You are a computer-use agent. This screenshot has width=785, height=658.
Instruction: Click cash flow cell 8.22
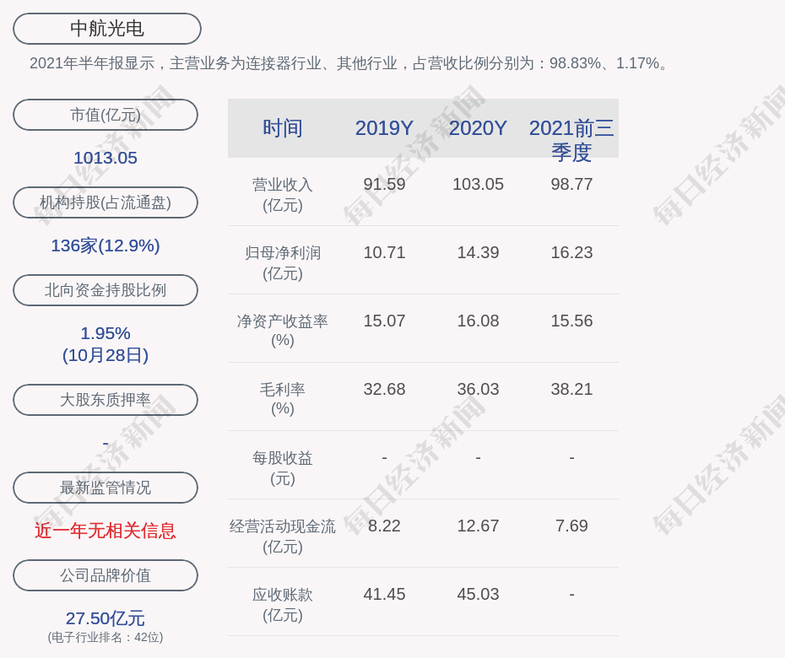[x=385, y=526]
